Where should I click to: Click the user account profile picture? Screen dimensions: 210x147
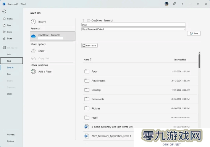click(166, 4)
